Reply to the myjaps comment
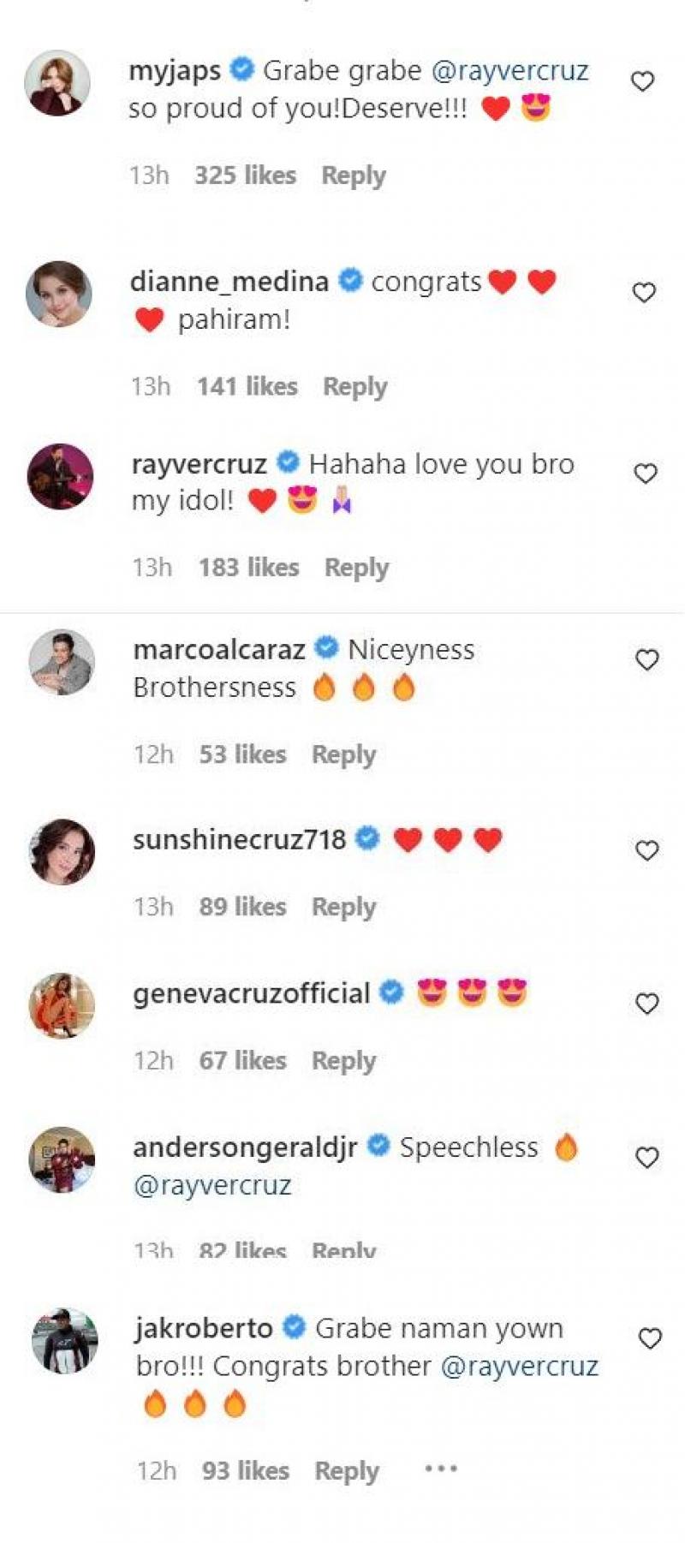685x1543 pixels. [x=353, y=176]
